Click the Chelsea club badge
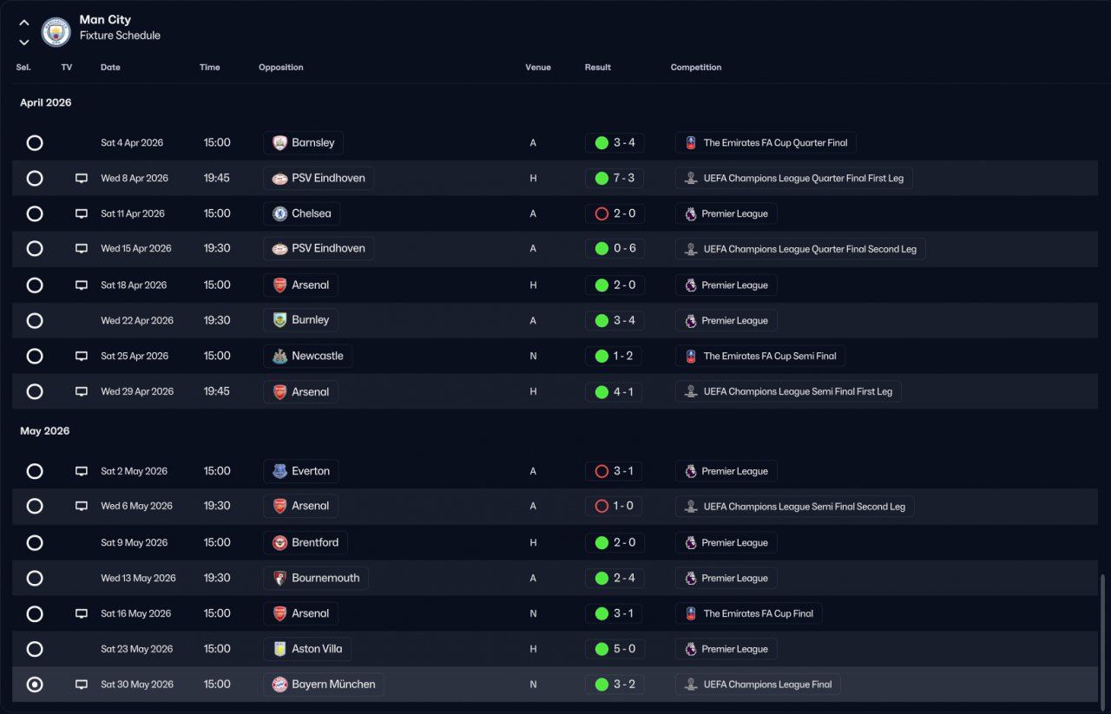Image resolution: width=1111 pixels, height=714 pixels. coord(279,213)
